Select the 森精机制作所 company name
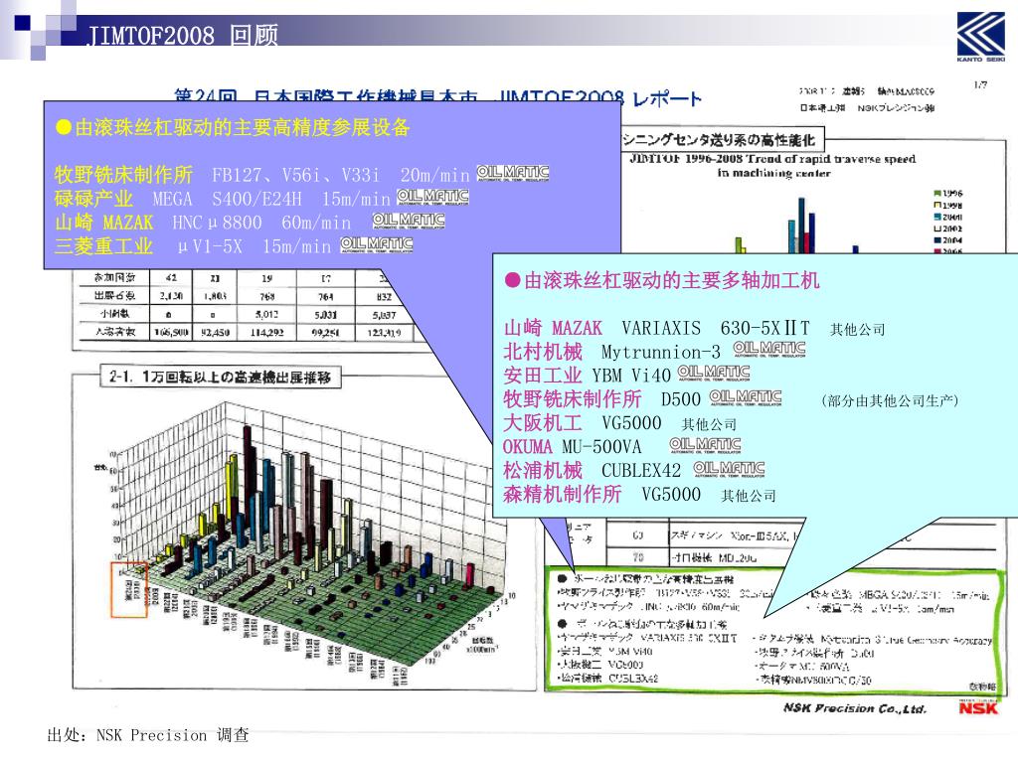 [563, 495]
